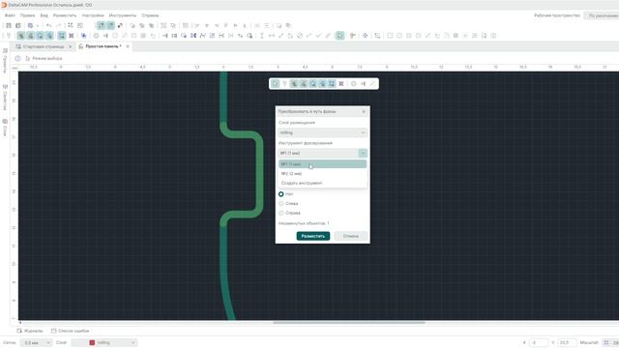Choose the №1 (1 мм) tool option

point(322,164)
